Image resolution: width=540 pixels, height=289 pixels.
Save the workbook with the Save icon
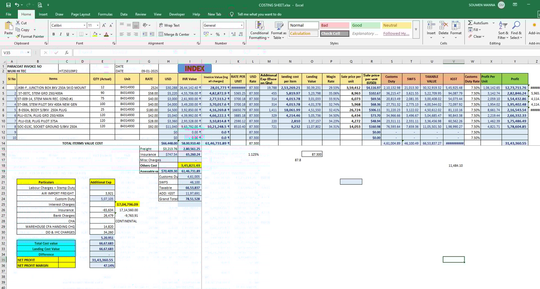(8, 5)
